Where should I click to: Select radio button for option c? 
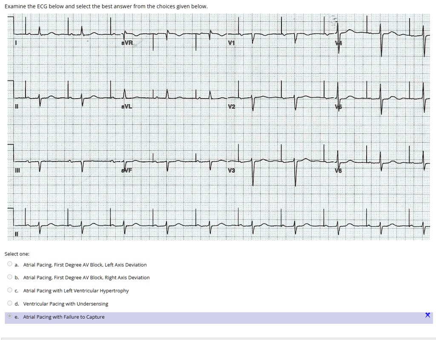[9, 290]
